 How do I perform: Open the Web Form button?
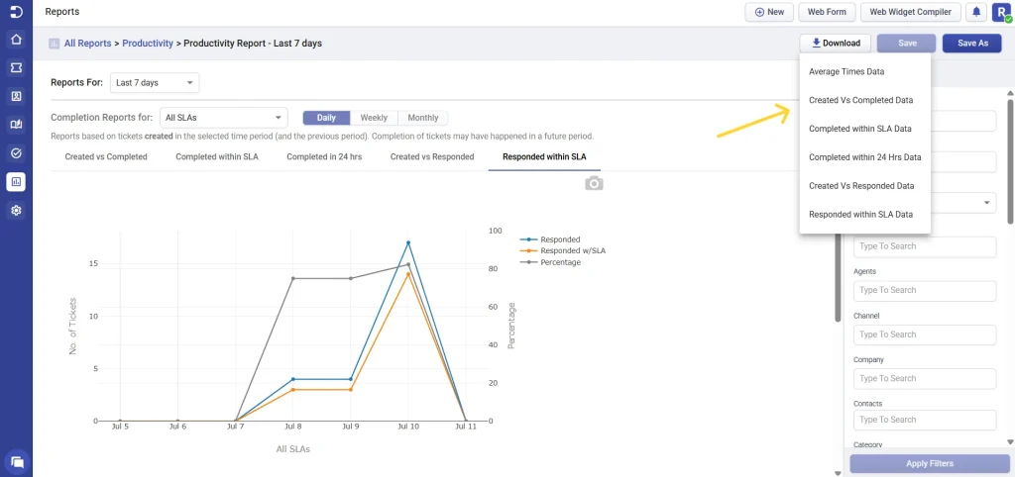click(x=827, y=12)
